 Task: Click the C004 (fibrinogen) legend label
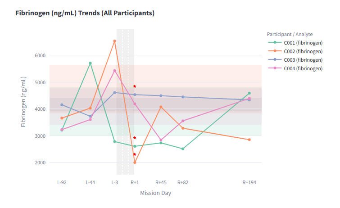pyautogui.click(x=303, y=68)
